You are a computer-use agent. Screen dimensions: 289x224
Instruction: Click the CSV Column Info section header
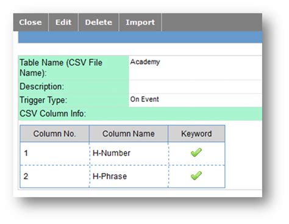pos(53,114)
